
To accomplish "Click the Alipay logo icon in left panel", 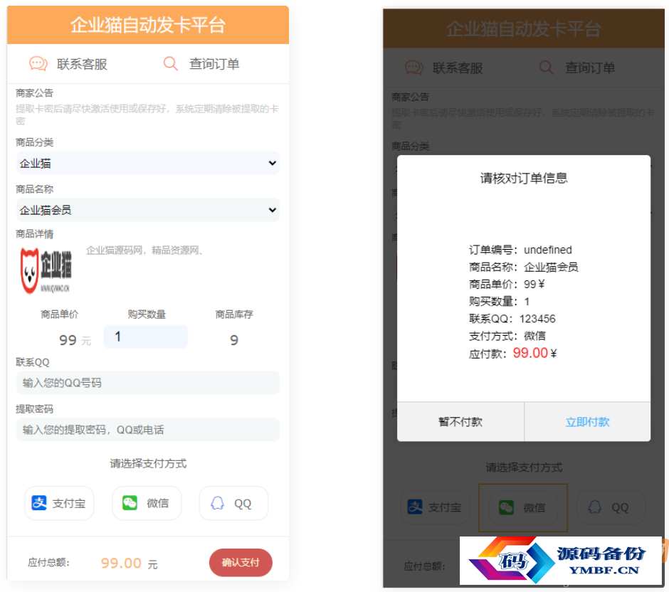I will [x=39, y=503].
